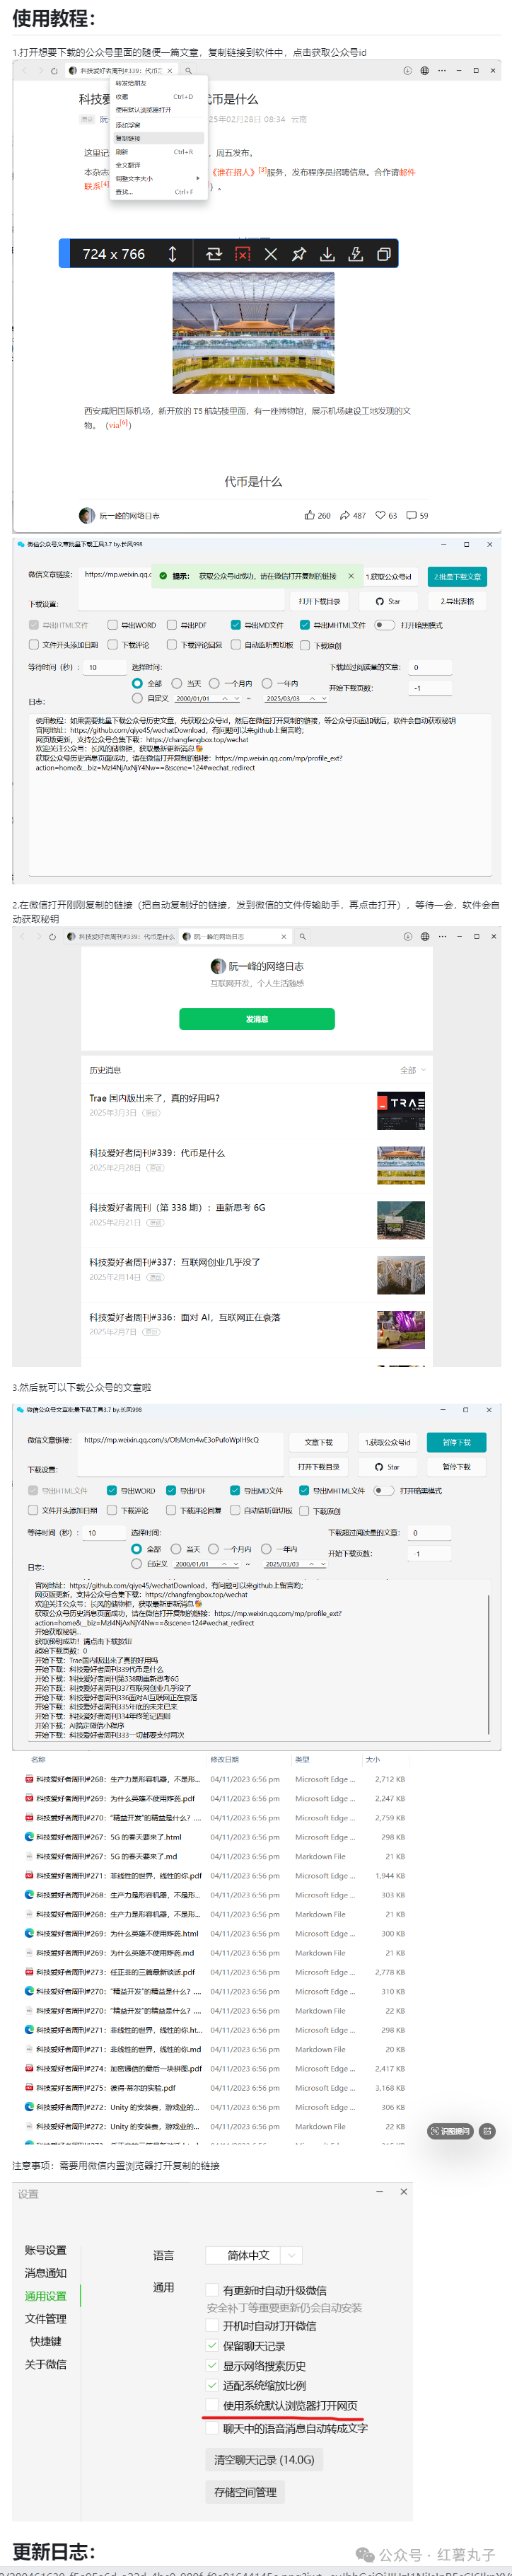Switch to 文件管理 in WeChat settings
This screenshot has width=512, height=2576.
click(46, 2318)
